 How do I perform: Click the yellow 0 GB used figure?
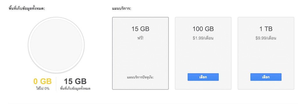pos(42,81)
